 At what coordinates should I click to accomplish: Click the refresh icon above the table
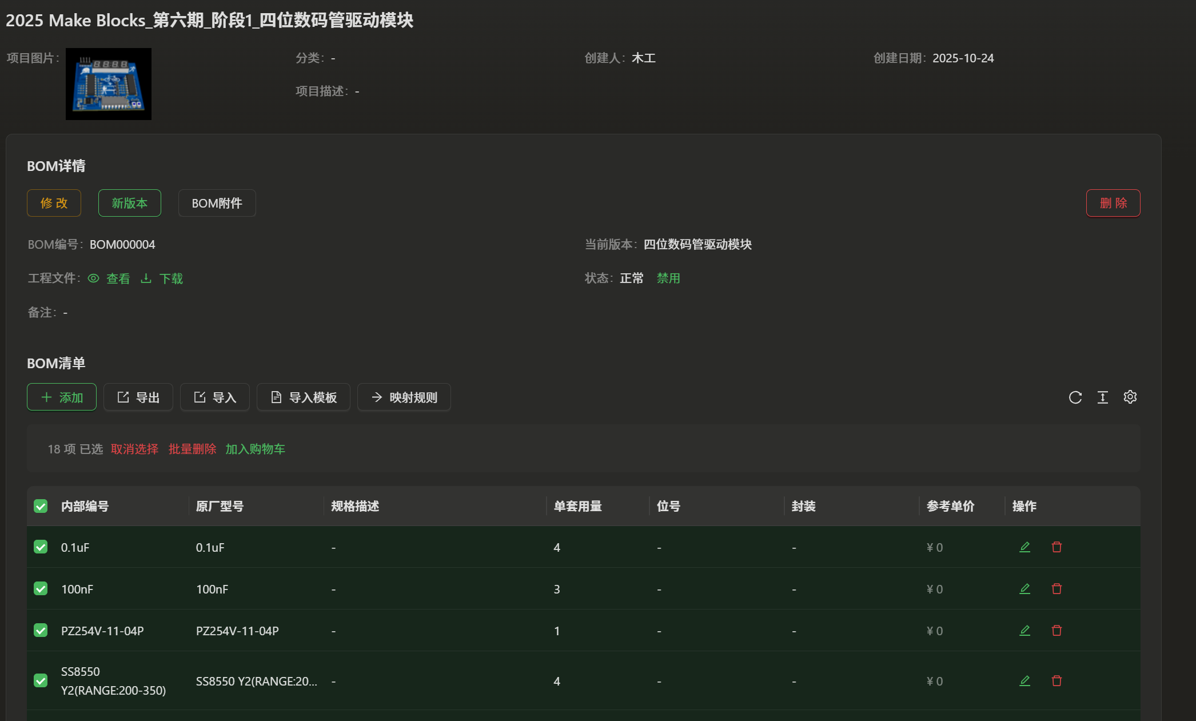click(x=1075, y=397)
